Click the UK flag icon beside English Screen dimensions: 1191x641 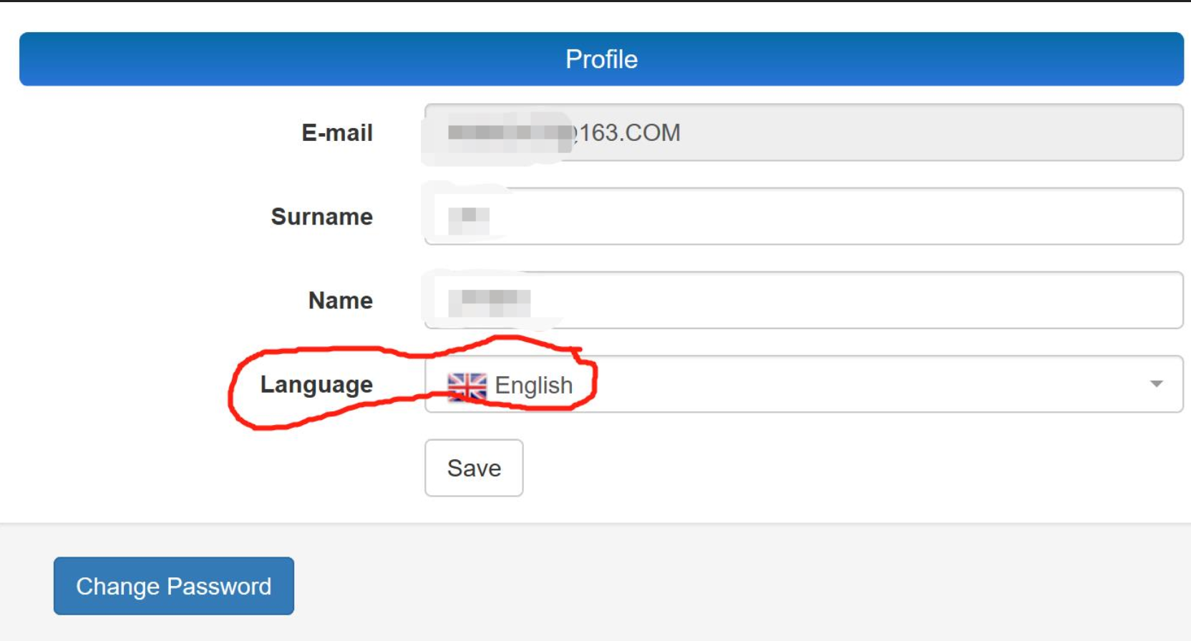coord(467,386)
